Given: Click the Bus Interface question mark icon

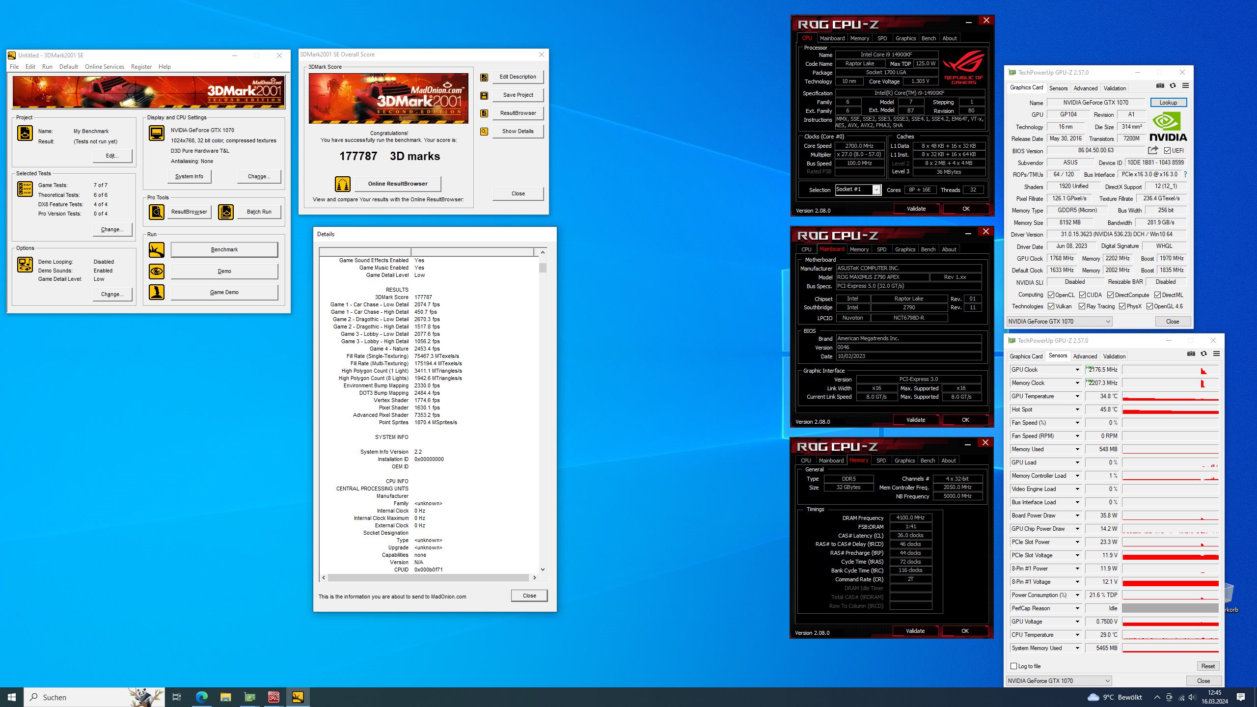Looking at the screenshot, I should pos(1185,174).
